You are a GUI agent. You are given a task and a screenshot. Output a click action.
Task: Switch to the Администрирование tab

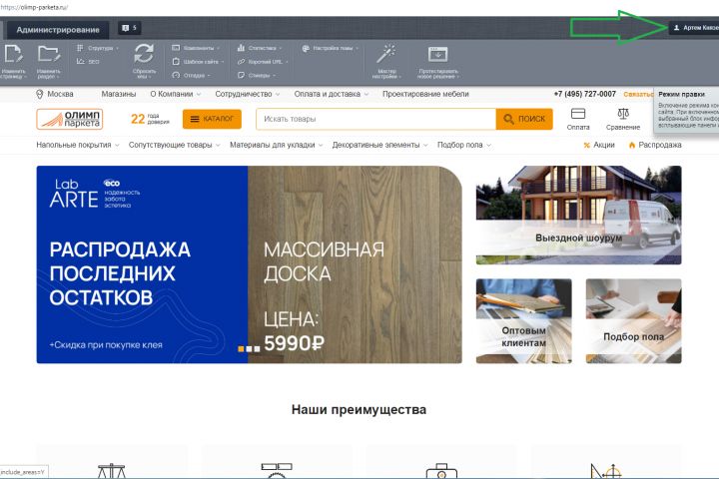tap(58, 30)
